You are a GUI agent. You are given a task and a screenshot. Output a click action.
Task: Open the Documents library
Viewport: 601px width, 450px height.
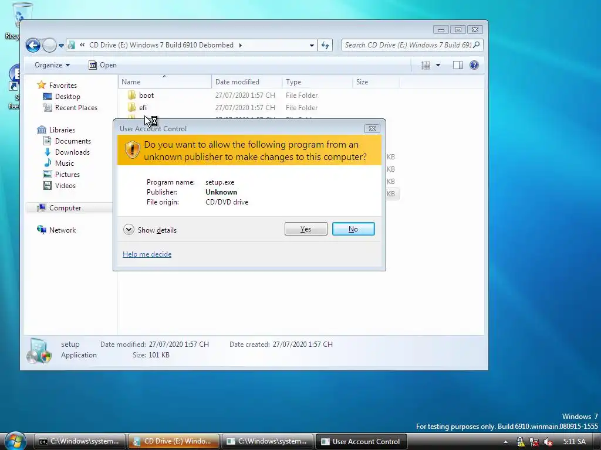click(x=73, y=141)
